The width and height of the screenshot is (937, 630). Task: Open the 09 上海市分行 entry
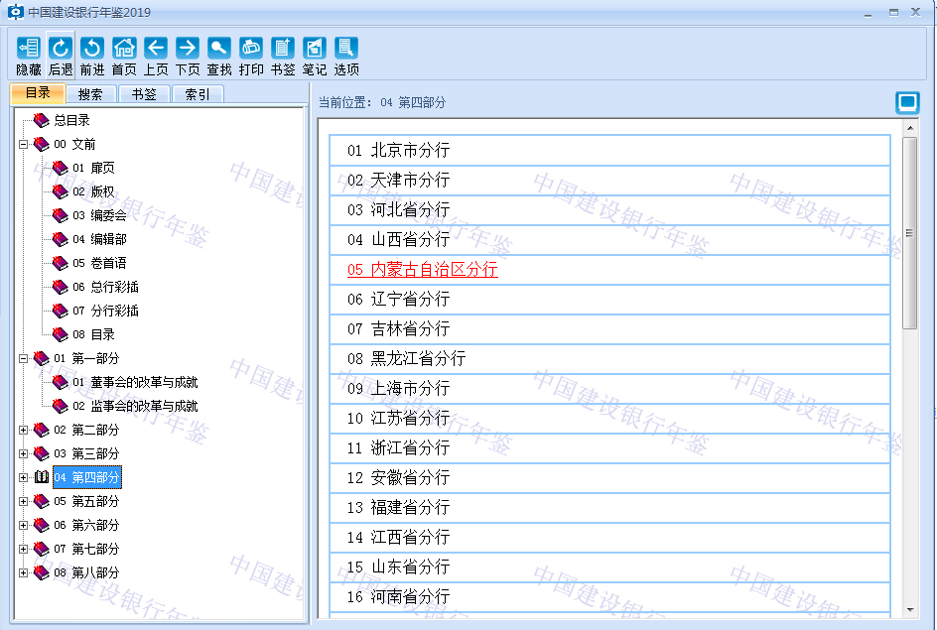[609, 389]
